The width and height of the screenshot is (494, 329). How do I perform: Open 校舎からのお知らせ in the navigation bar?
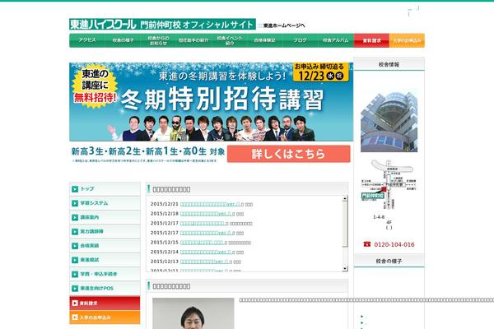(x=158, y=40)
